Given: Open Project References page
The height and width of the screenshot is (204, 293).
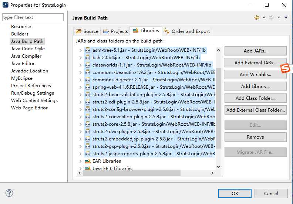Looking at the screenshot, I should [x=31, y=86].
